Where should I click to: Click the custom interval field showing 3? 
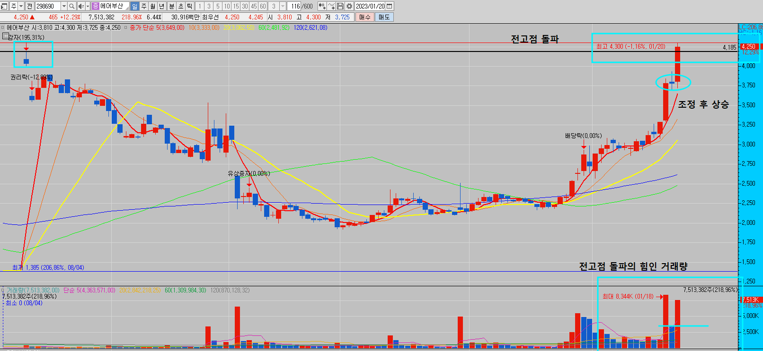pyautogui.click(x=274, y=6)
